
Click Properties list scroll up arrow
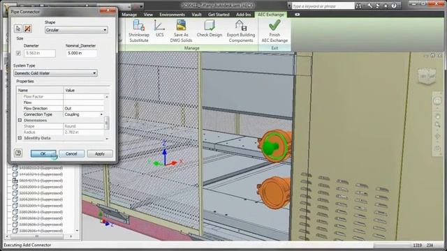coord(107,97)
